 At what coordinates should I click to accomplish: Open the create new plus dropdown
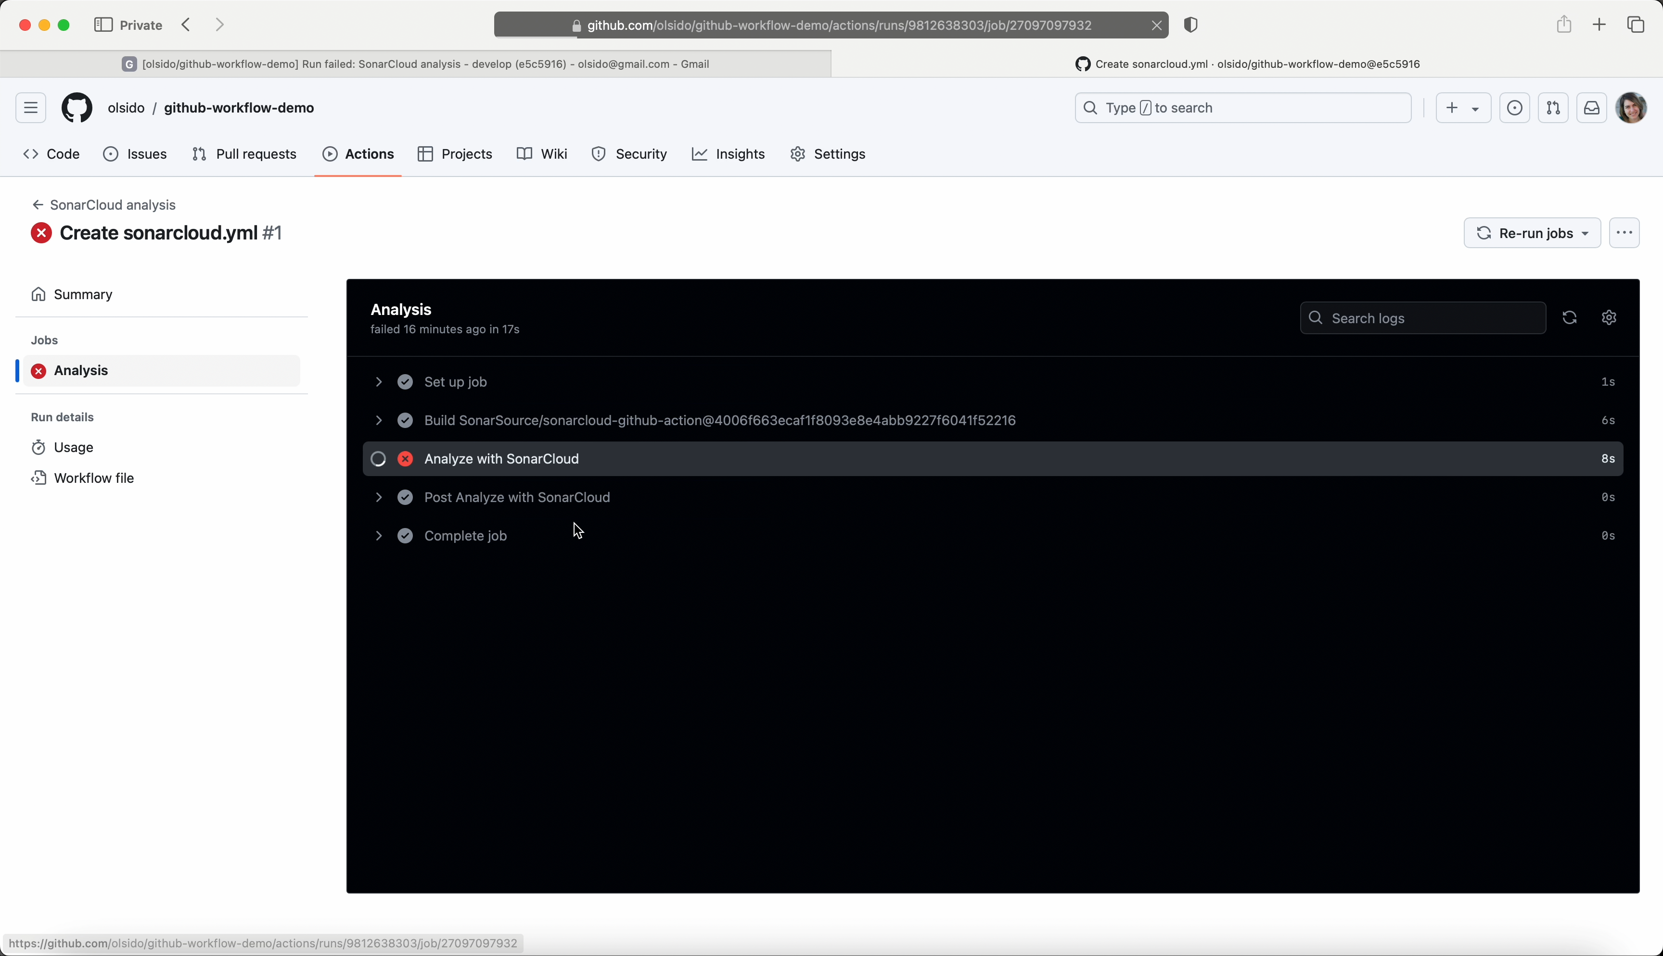point(1462,108)
